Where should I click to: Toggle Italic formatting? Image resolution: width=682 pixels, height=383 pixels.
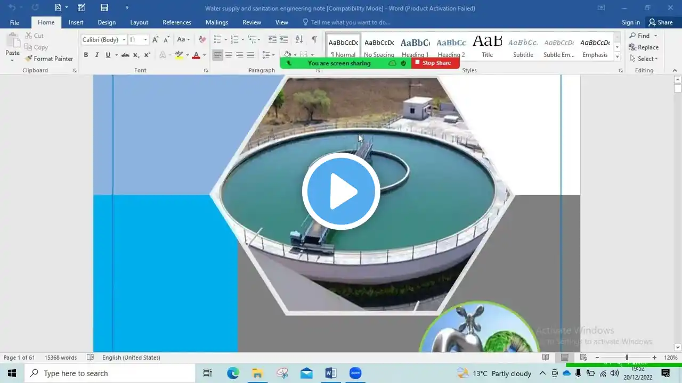click(97, 55)
